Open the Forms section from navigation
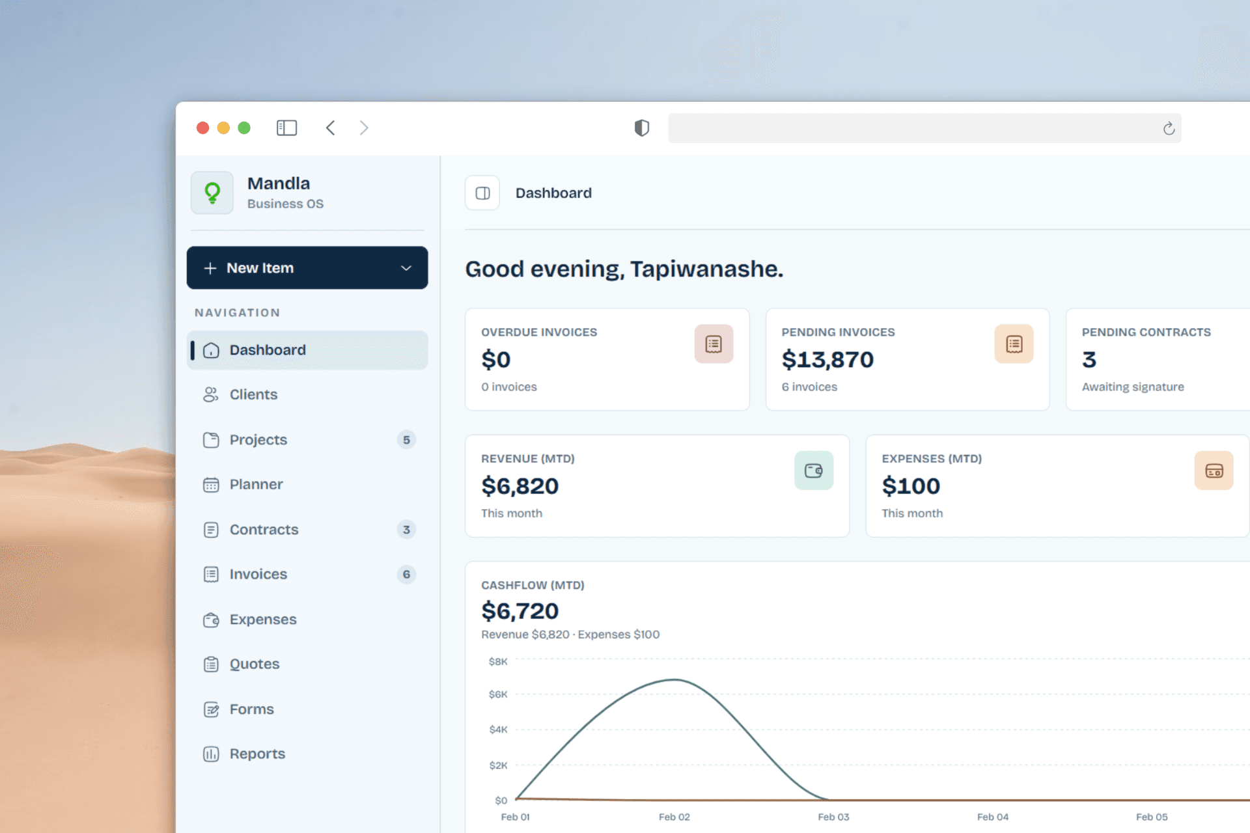 click(x=252, y=709)
